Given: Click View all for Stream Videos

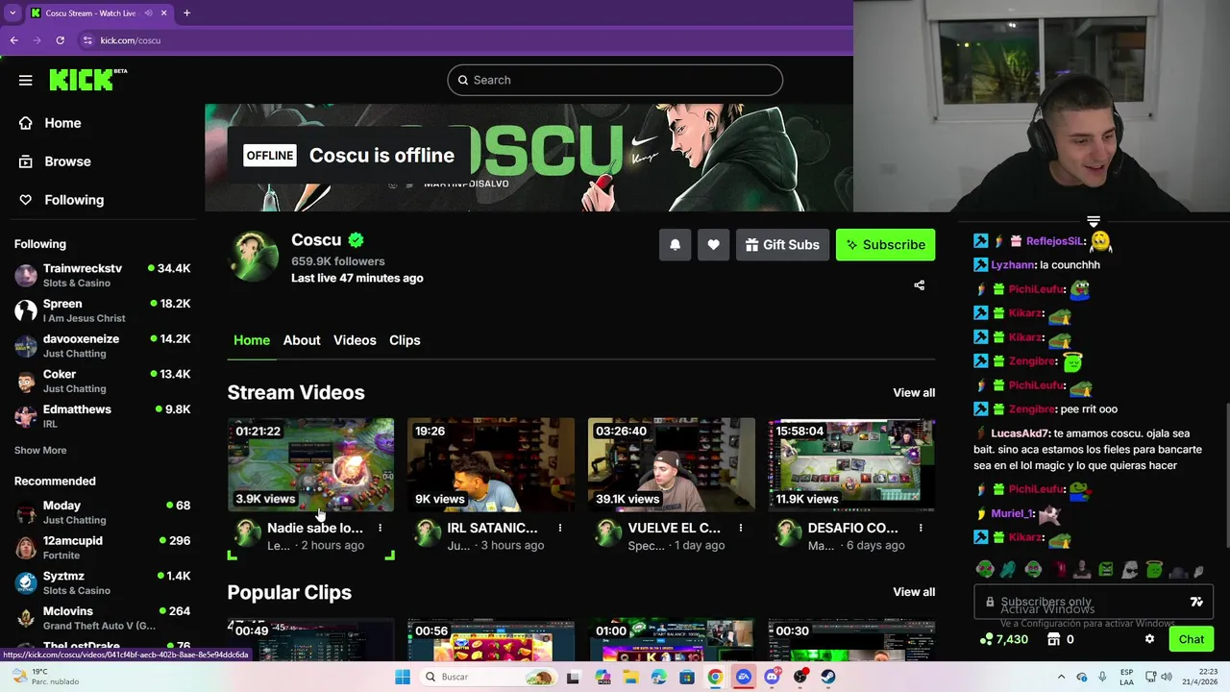Looking at the screenshot, I should point(914,392).
